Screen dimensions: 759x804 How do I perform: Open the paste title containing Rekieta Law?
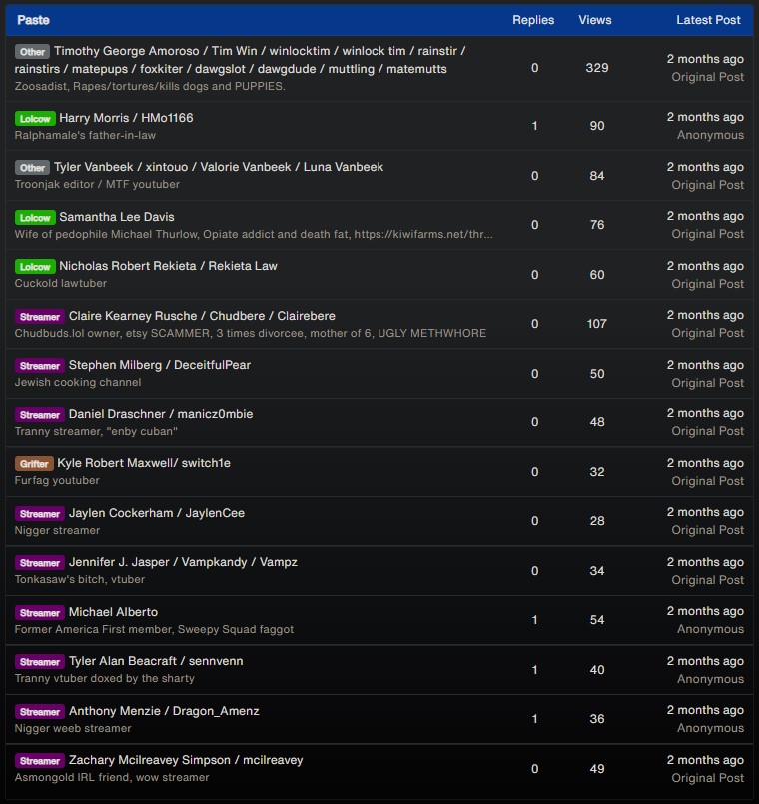coord(168,266)
